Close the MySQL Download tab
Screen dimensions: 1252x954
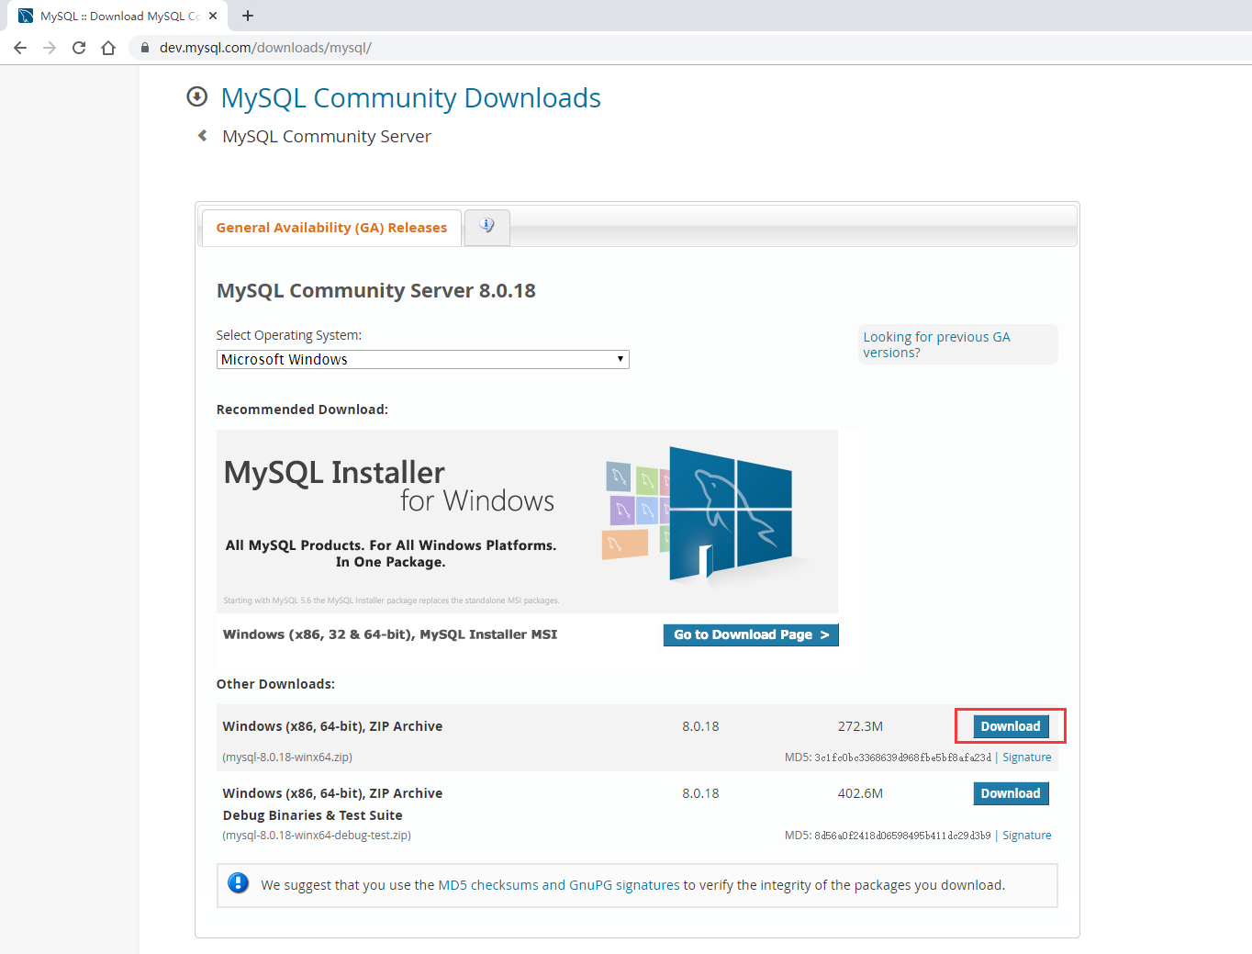tap(213, 16)
